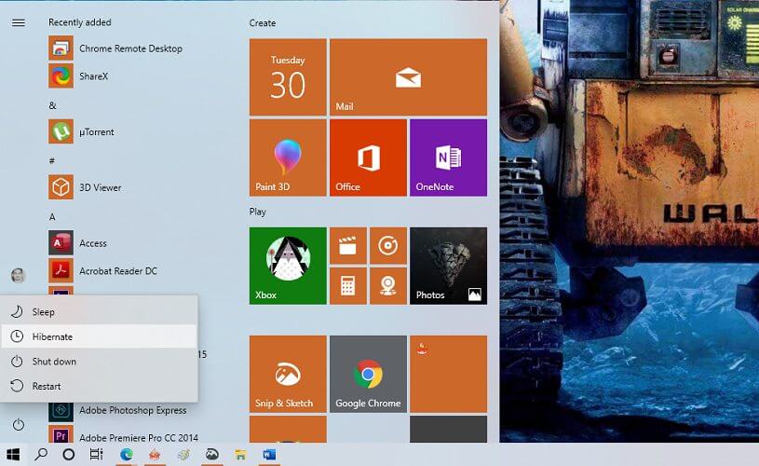This screenshot has height=466, width=759.
Task: Open the Google Chrome tile
Action: (x=369, y=375)
